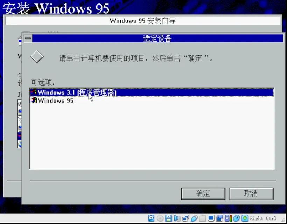Click the Windows 3.1 logo in the list

(x=34, y=92)
